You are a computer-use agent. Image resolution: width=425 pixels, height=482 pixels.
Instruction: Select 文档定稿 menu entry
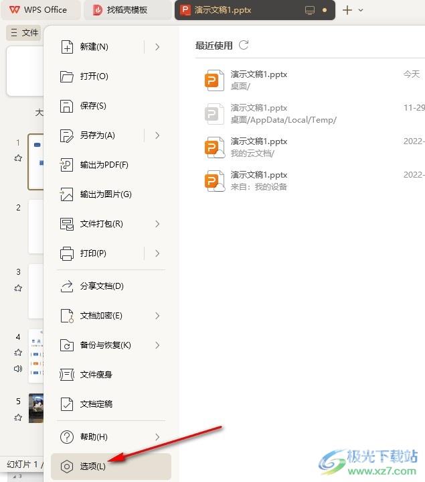(x=111, y=404)
